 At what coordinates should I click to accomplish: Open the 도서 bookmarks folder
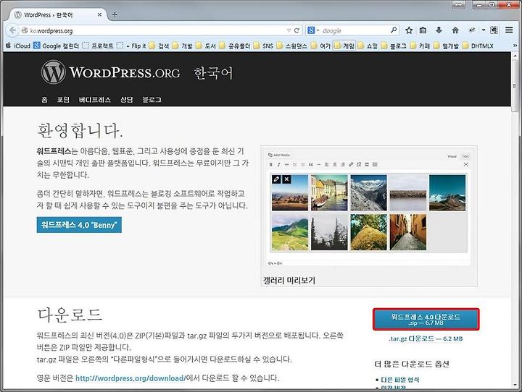(x=206, y=46)
